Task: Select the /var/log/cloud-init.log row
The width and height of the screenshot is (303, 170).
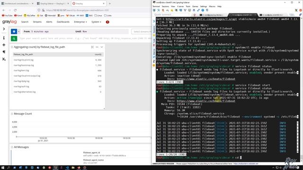Action: coord(58,60)
